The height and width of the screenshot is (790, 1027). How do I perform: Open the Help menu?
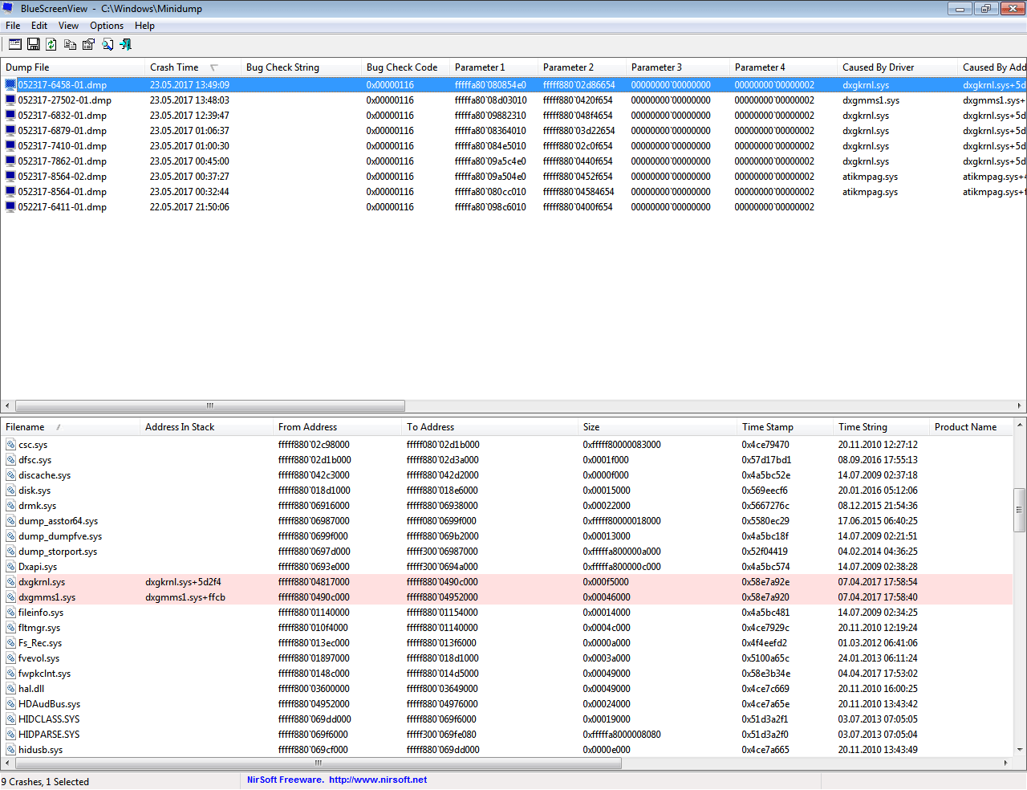(144, 26)
